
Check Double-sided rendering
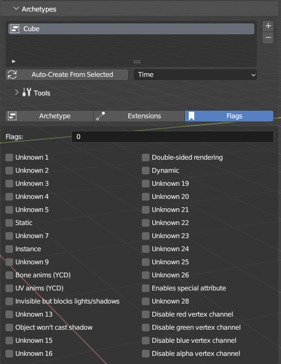click(146, 157)
